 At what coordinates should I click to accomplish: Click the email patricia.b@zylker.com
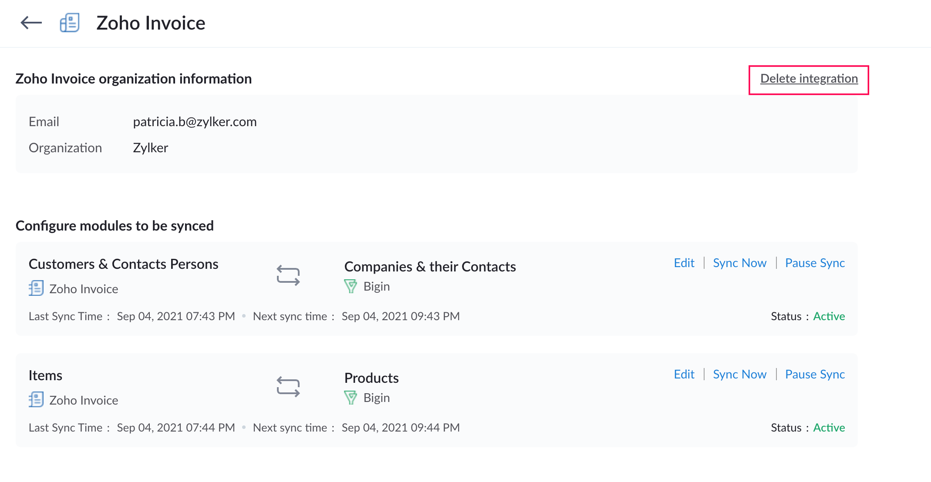pyautogui.click(x=195, y=122)
